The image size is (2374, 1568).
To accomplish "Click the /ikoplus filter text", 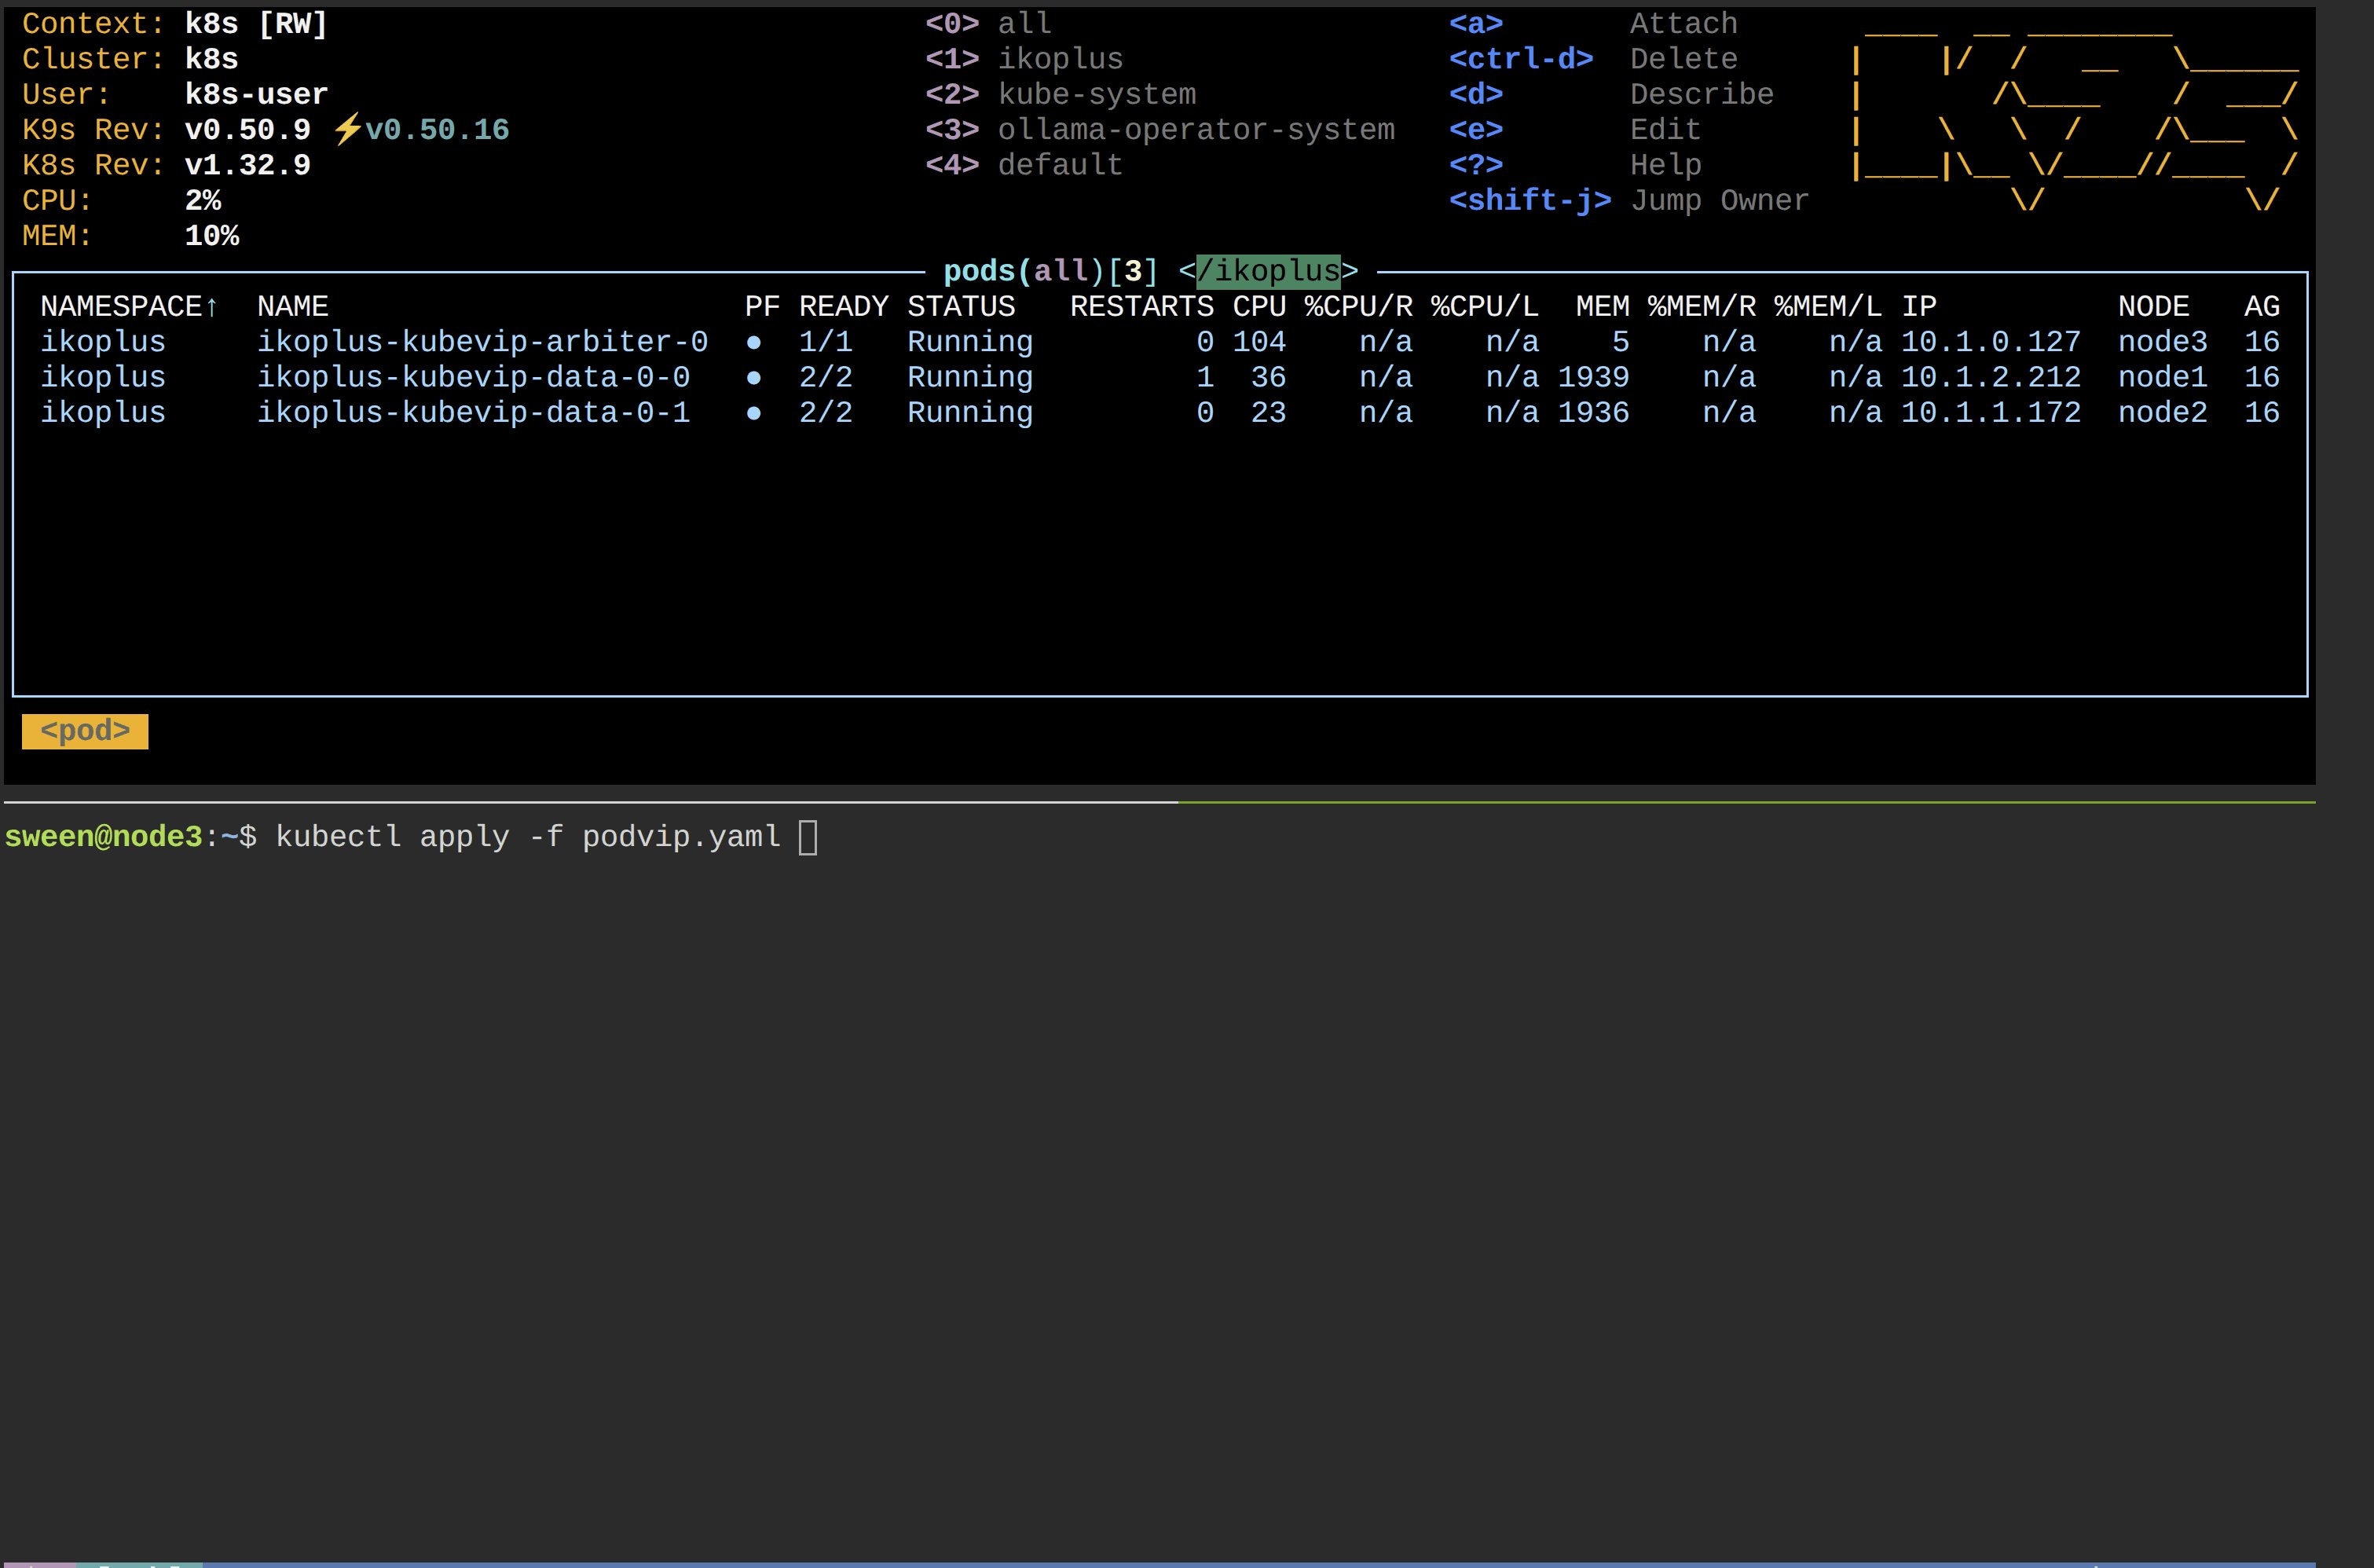I will coord(1268,271).
